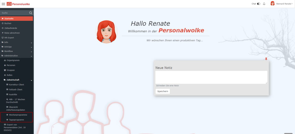Click the Gruppen users icon
The image size is (295, 134).
point(5,70)
